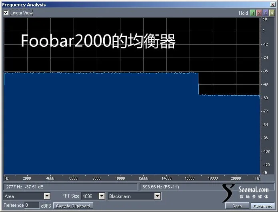Click the 2000 frequency axis label

[x=27, y=178]
